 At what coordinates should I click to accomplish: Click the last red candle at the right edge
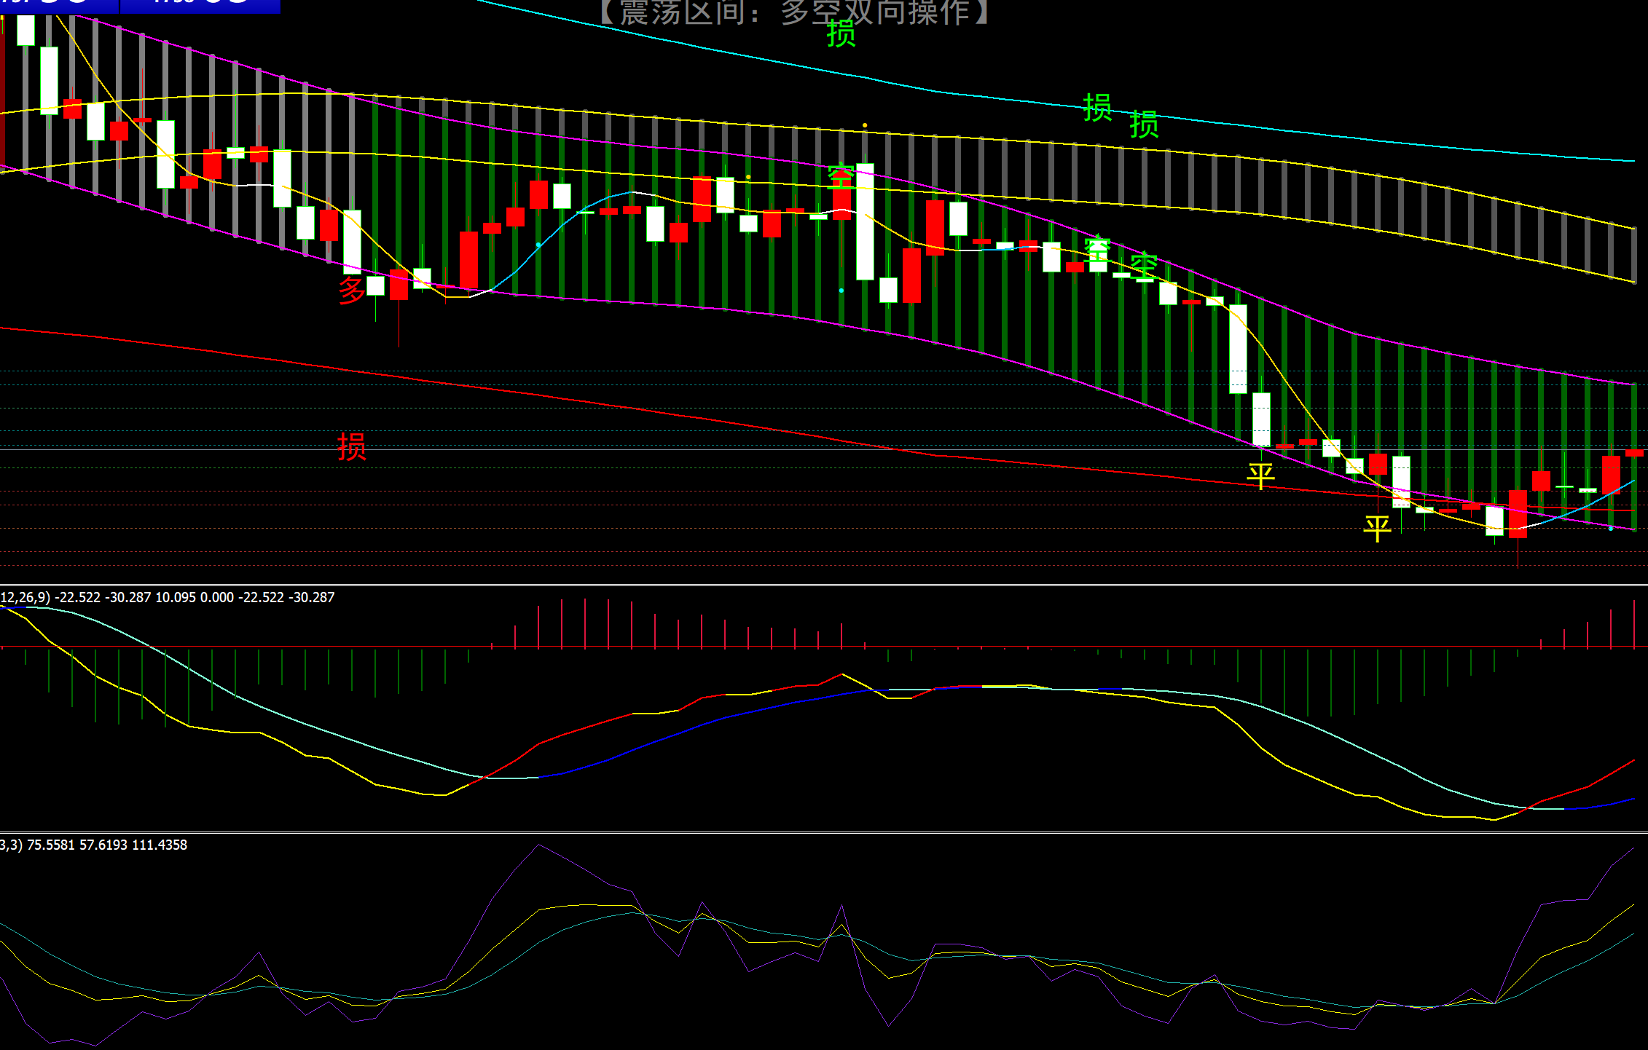pyautogui.click(x=1634, y=453)
